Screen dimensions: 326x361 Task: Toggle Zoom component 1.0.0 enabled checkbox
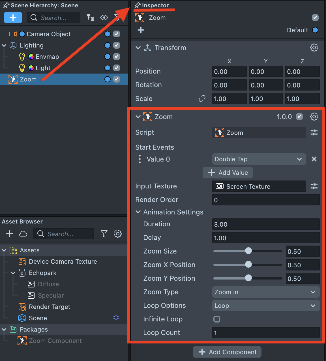click(x=299, y=117)
